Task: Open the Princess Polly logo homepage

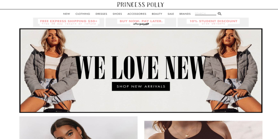Action: 141,5
